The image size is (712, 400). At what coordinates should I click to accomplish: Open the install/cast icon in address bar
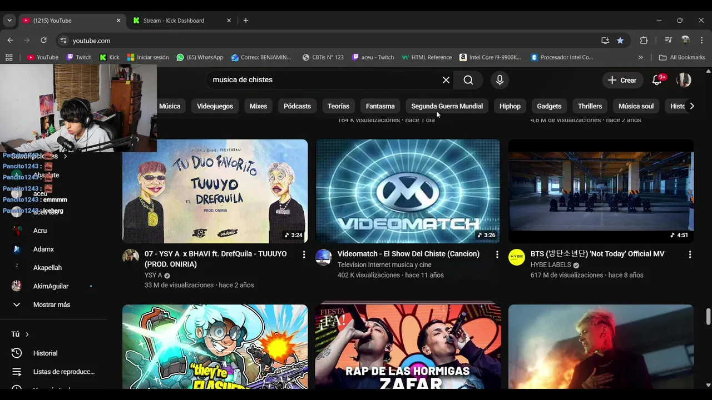pos(605,41)
